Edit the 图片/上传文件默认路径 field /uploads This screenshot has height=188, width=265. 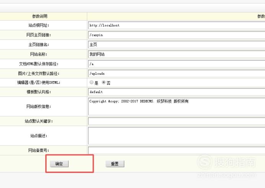click(177, 74)
